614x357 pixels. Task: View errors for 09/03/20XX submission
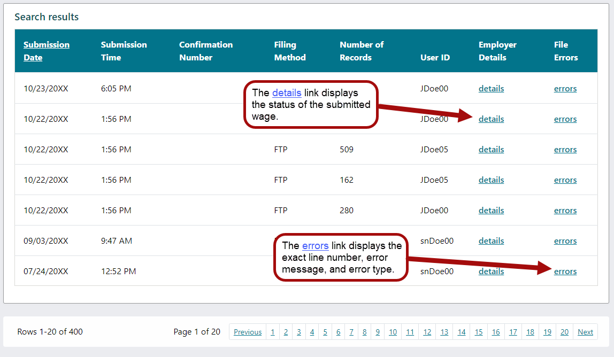[x=565, y=241]
